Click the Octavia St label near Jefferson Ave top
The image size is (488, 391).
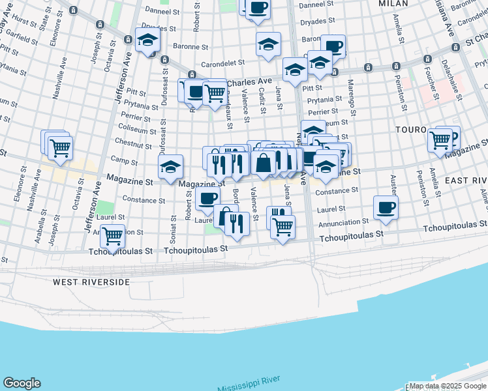pos(110,56)
